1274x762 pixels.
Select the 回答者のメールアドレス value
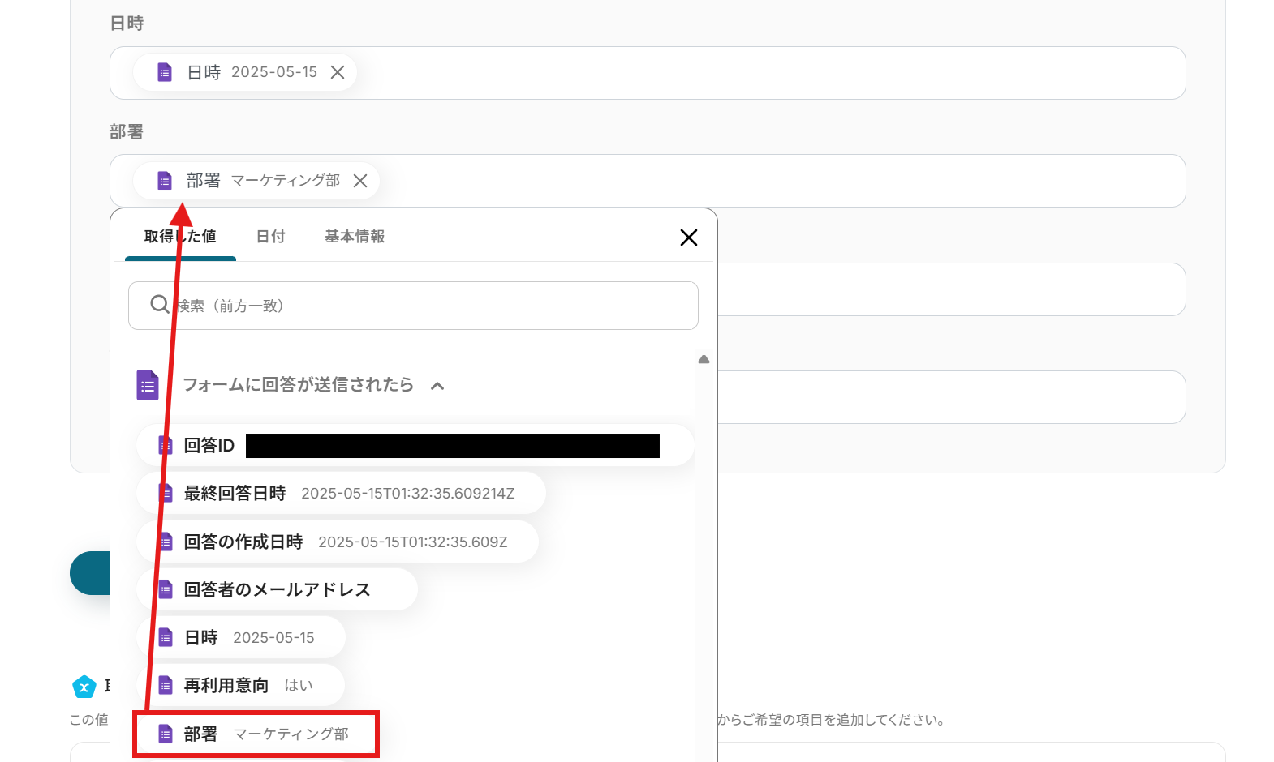(x=277, y=589)
